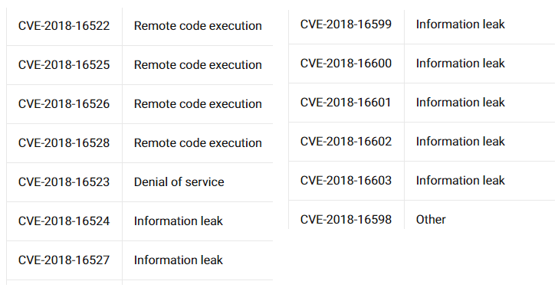
Task: Select Information leak beside CVE-2018-16599
Action: (x=460, y=25)
